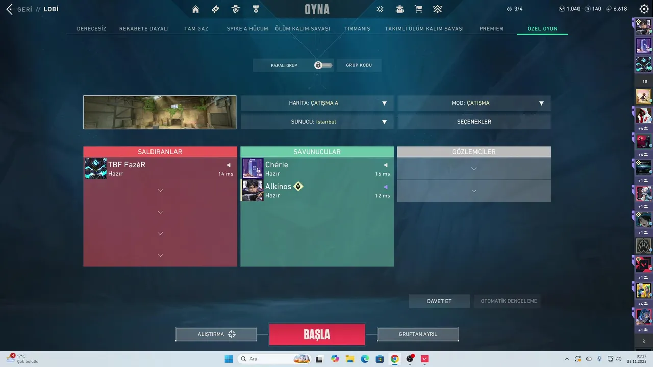653x367 pixels.
Task: Open the Battlepass ticket icon
Action: coord(215,9)
